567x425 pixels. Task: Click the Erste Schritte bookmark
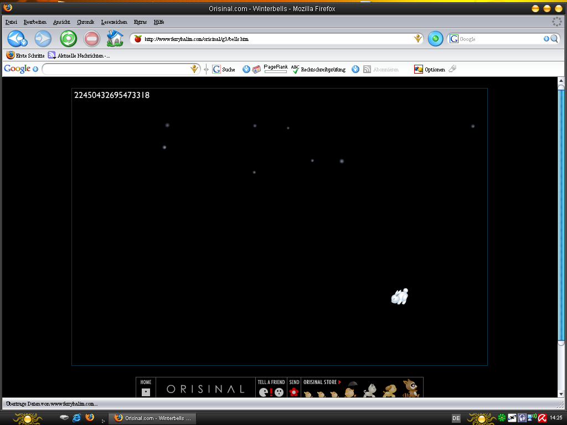(25, 55)
